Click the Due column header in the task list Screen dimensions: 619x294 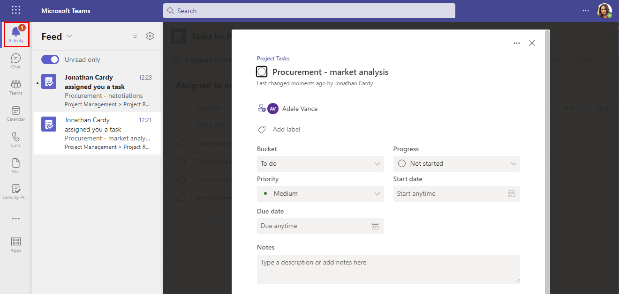pyautogui.click(x=602, y=108)
